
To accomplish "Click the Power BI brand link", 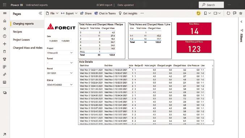I will tap(17, 5).
